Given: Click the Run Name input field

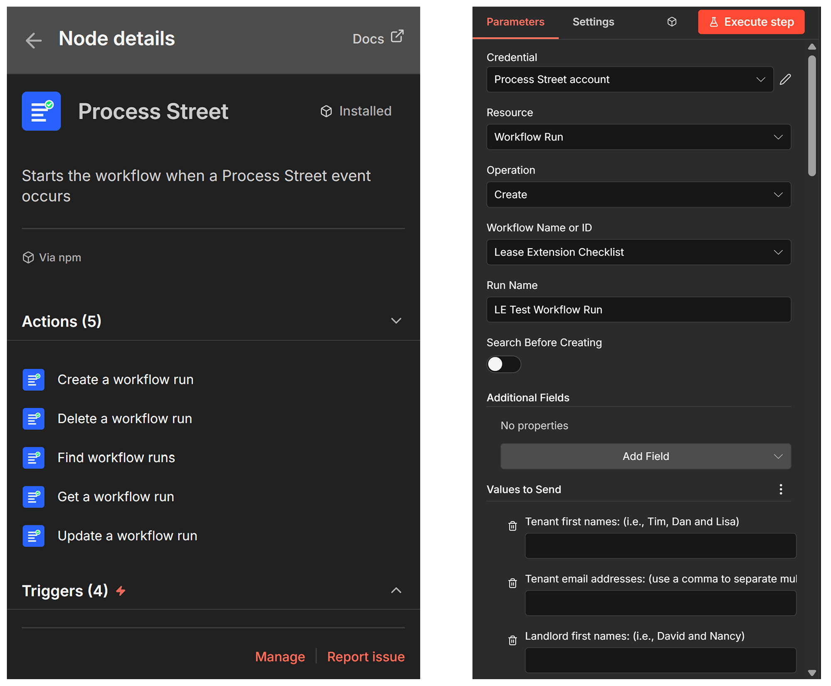Looking at the screenshot, I should [639, 310].
